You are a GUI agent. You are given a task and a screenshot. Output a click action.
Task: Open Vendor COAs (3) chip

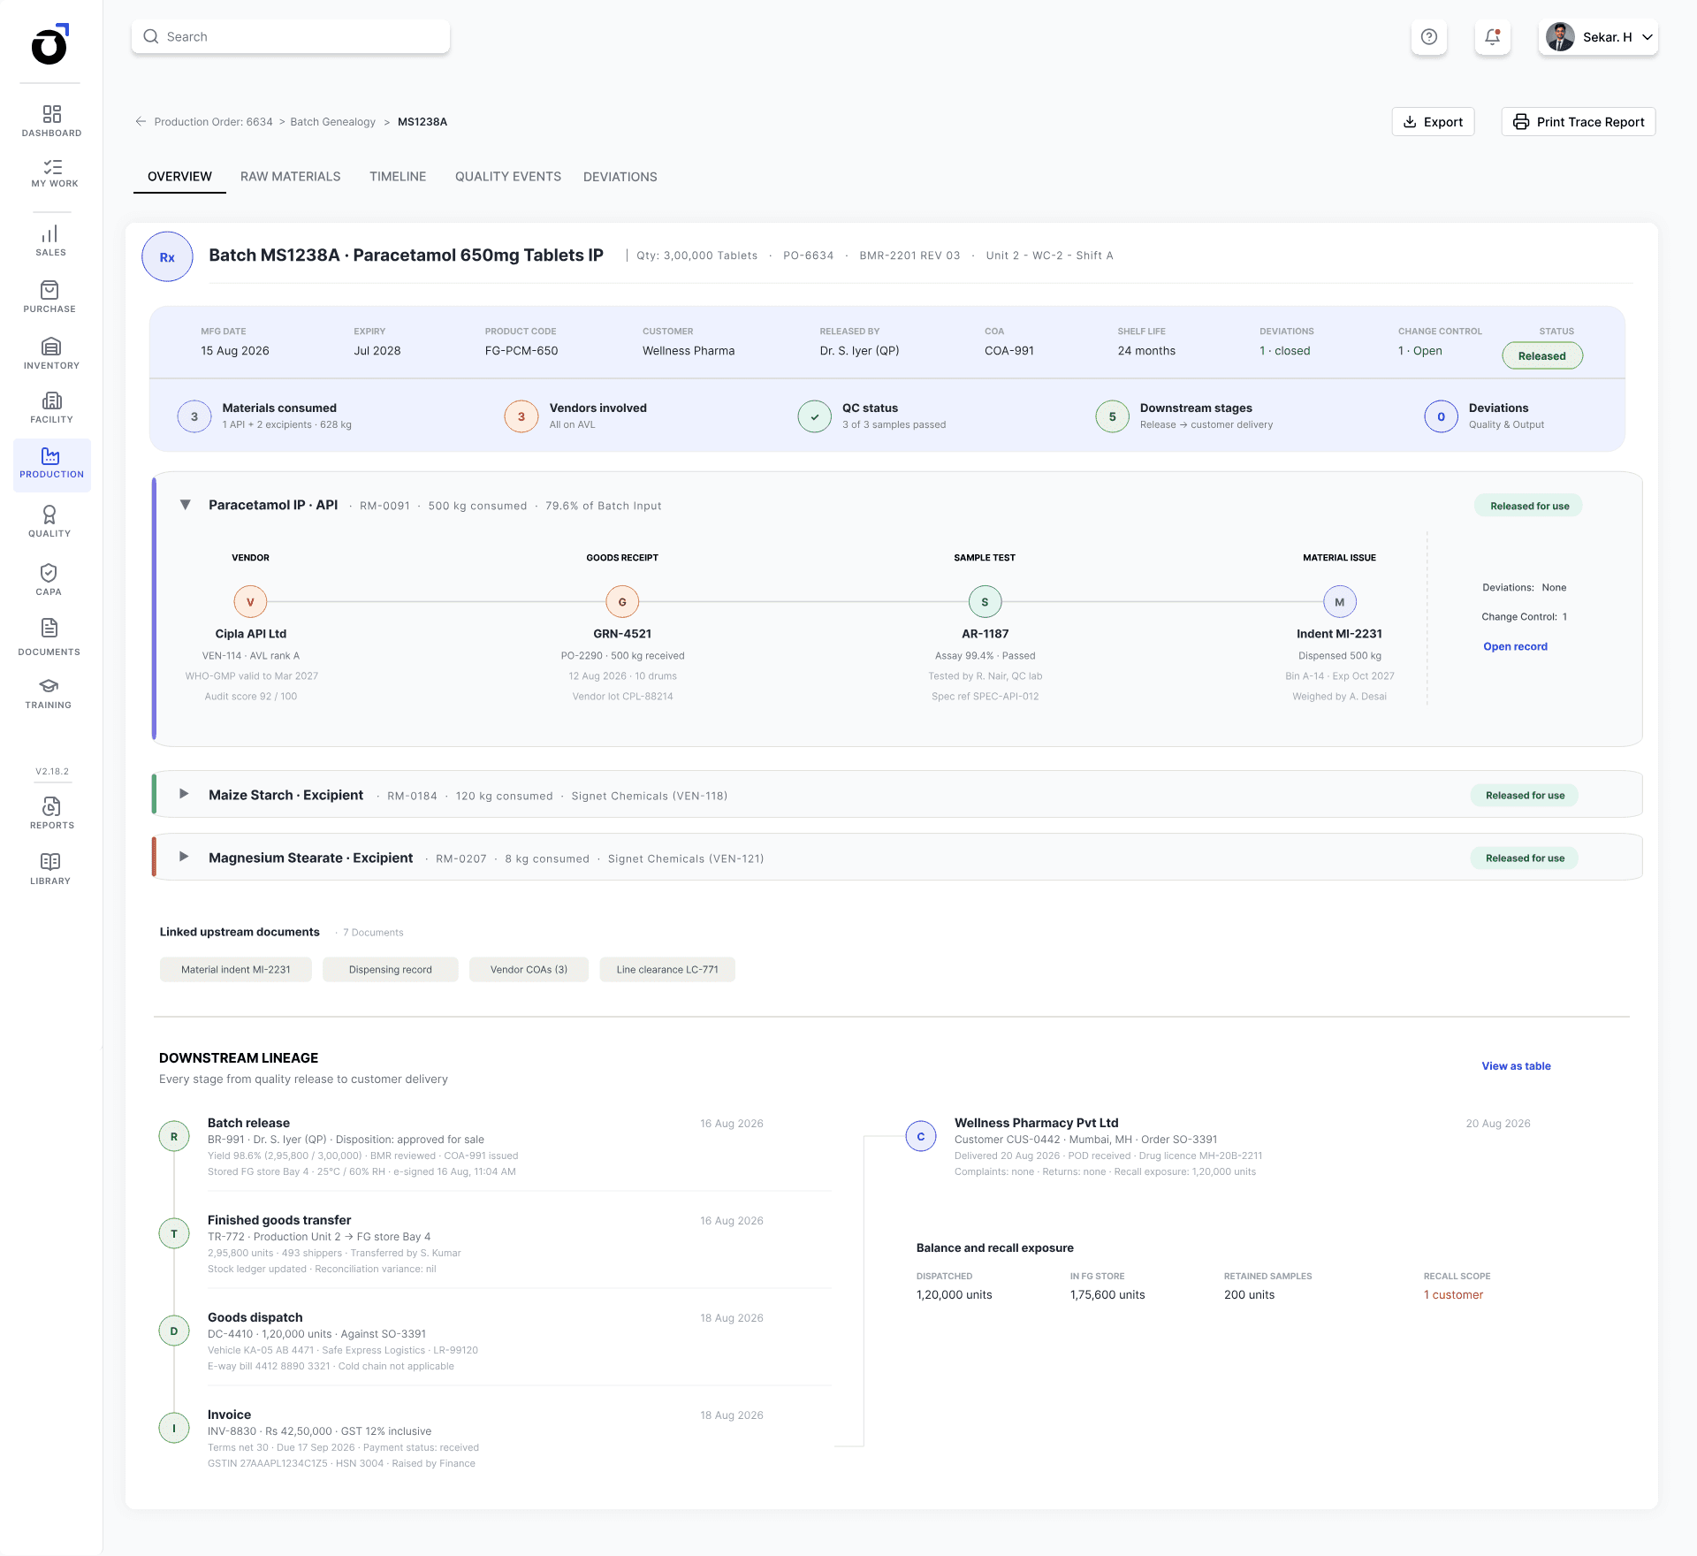coord(529,970)
